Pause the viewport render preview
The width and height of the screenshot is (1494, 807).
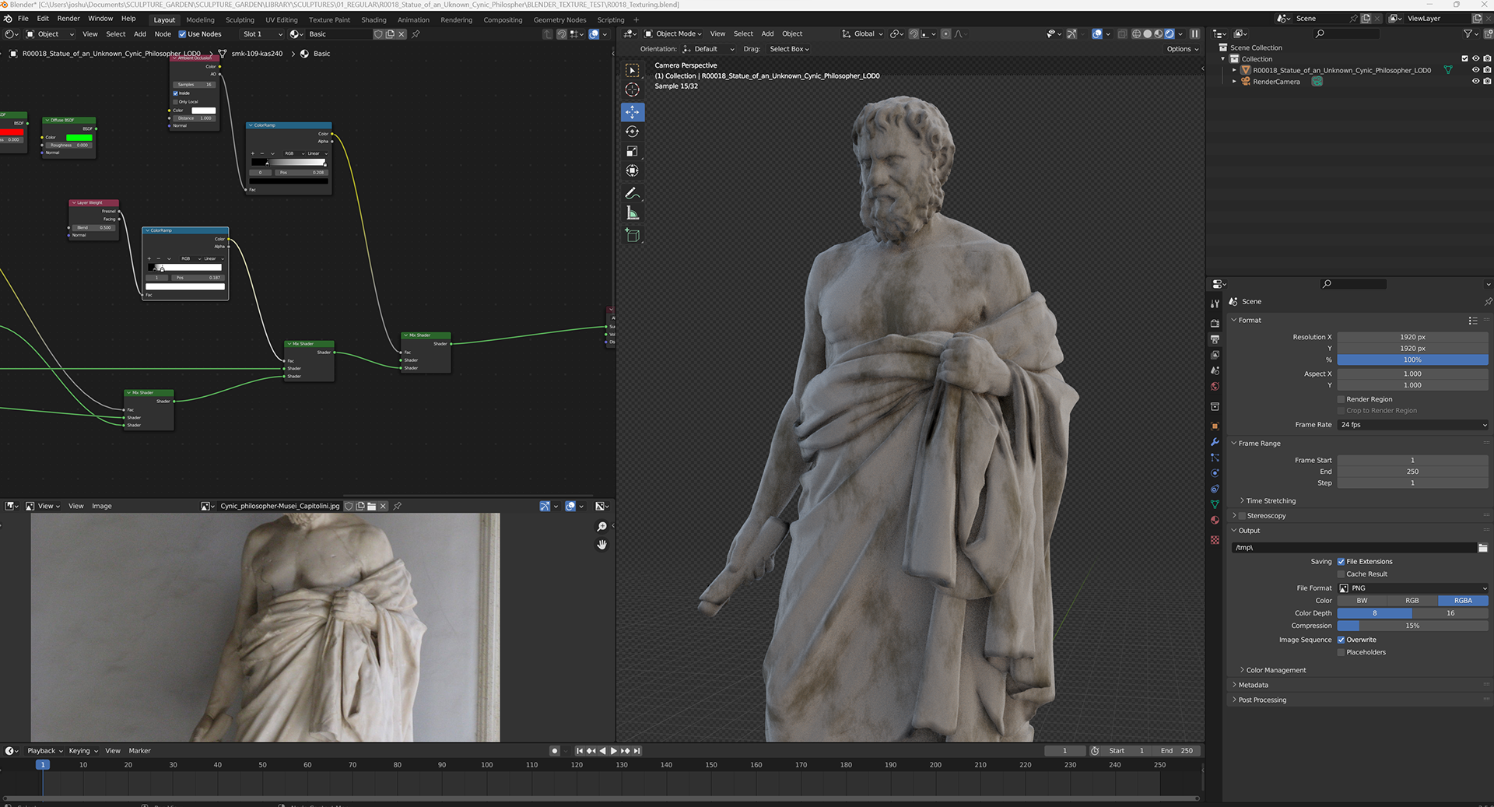tap(1194, 33)
